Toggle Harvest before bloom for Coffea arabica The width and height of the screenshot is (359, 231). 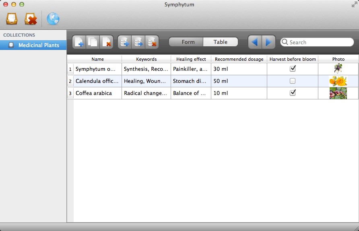coord(293,93)
